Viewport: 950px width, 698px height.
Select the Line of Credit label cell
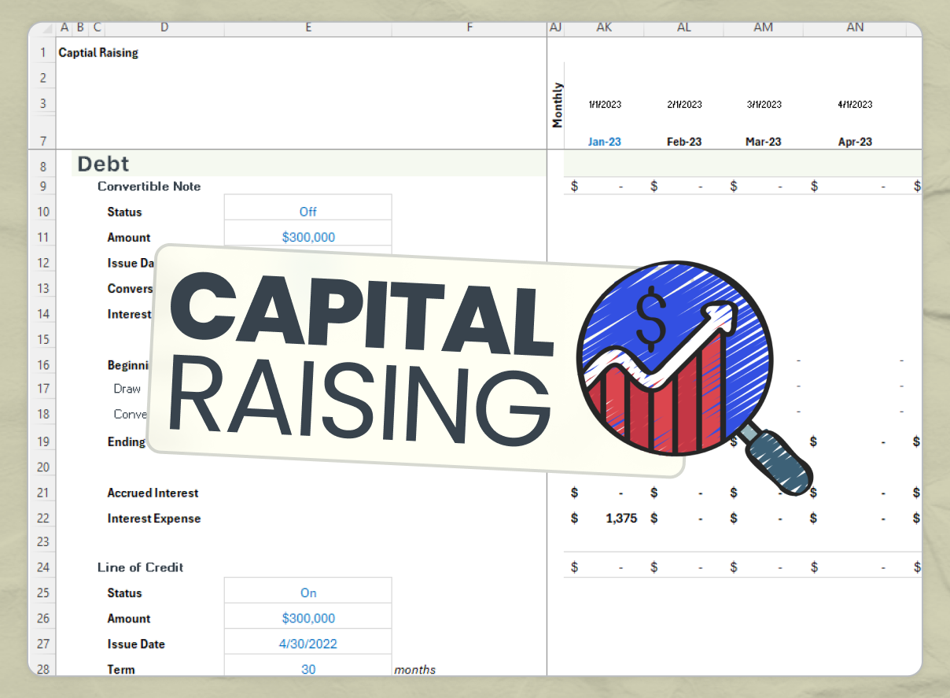point(140,567)
